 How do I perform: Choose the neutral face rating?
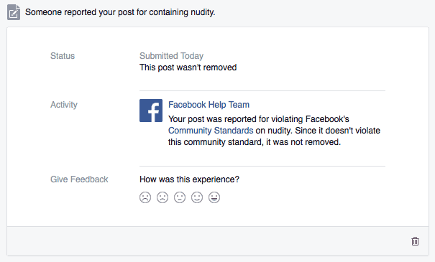[180, 197]
